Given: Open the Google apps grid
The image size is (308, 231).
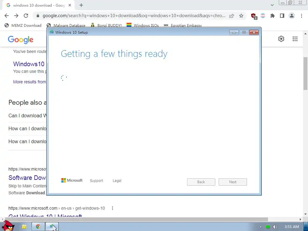Looking at the screenshot, I should point(295,39).
